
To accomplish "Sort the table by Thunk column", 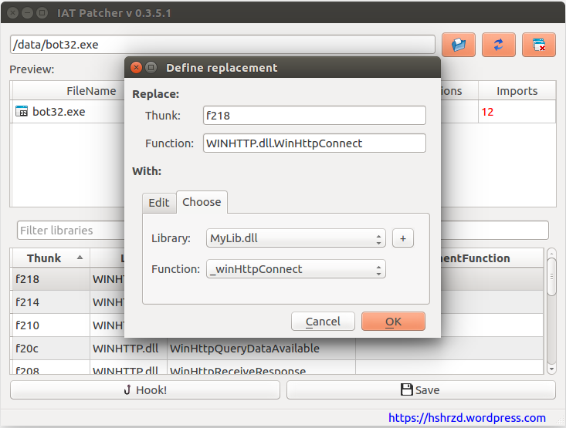I will coord(49,258).
